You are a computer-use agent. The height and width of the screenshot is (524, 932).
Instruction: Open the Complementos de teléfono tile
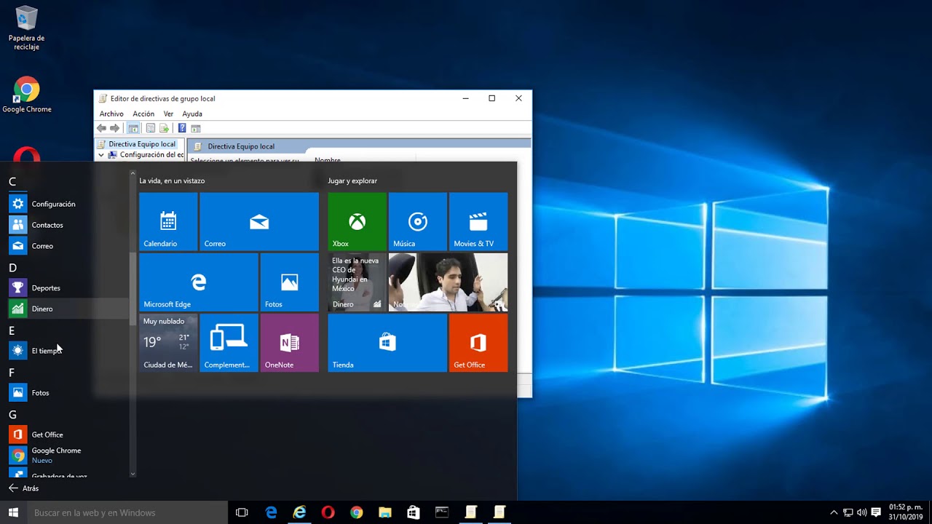click(229, 343)
